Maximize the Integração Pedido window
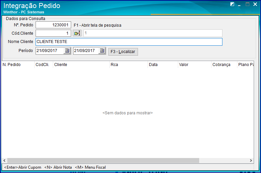This screenshot has height=173, width=261. point(247,4)
